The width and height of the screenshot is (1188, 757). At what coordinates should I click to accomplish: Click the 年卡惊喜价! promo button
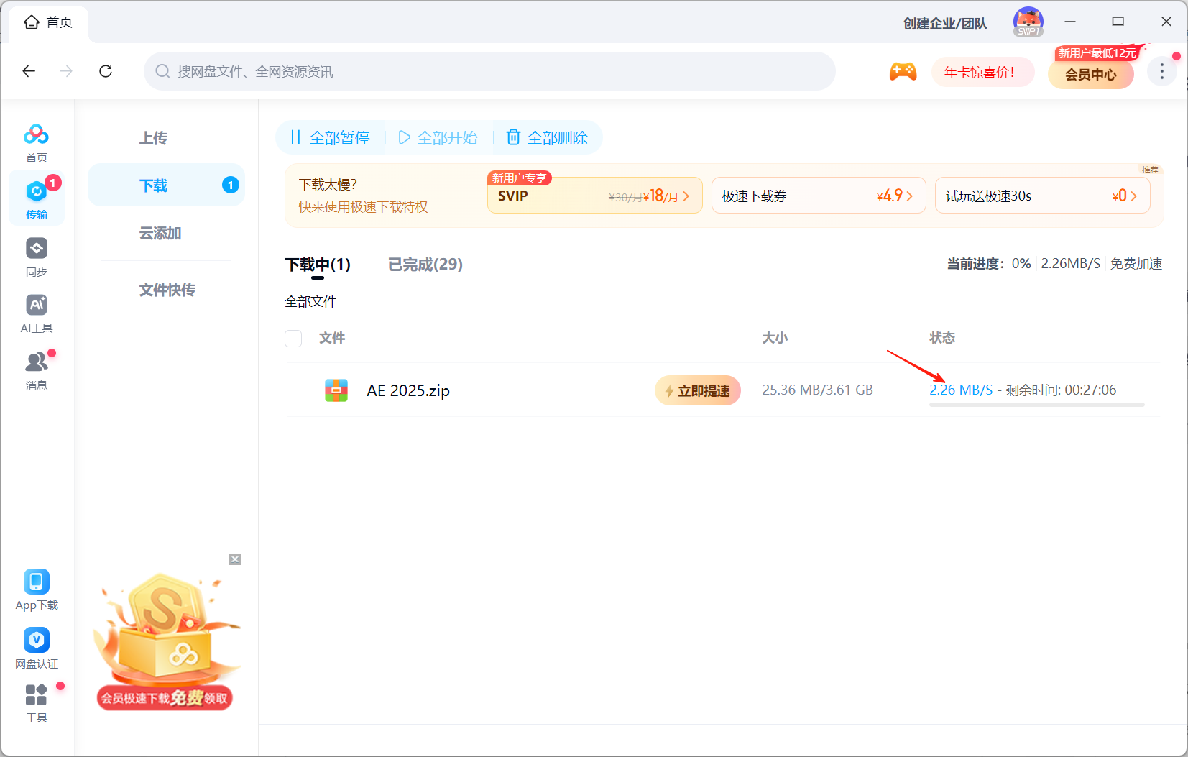point(982,72)
